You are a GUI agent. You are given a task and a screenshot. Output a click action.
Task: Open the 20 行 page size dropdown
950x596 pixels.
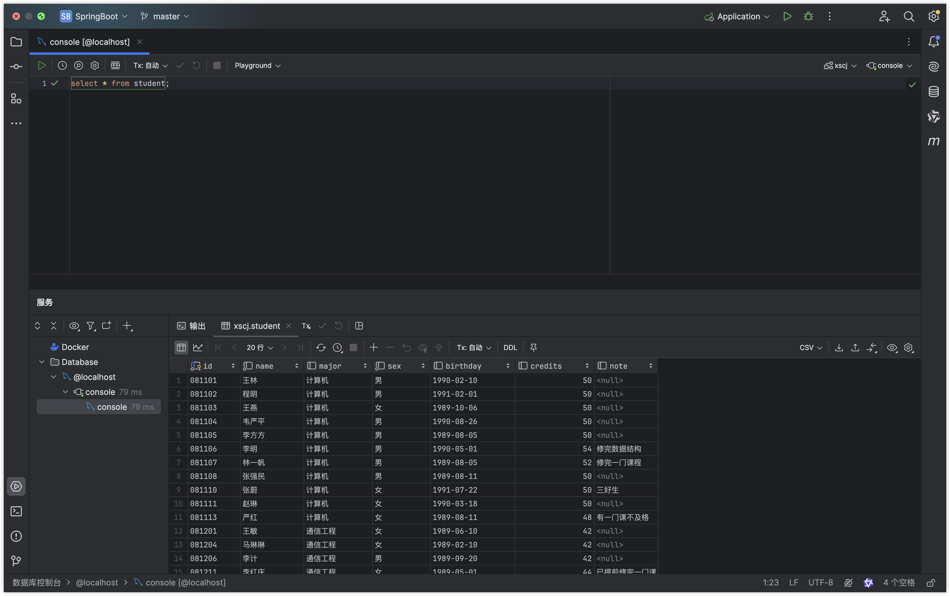point(260,348)
